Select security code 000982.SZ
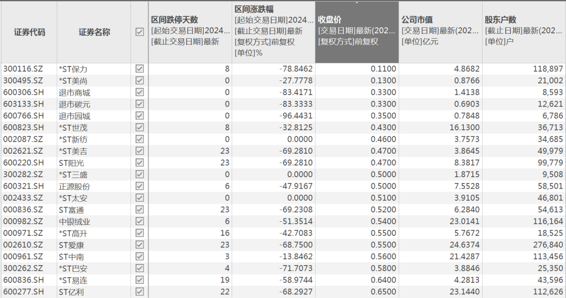The height and width of the screenshot is (298, 566). (23, 221)
